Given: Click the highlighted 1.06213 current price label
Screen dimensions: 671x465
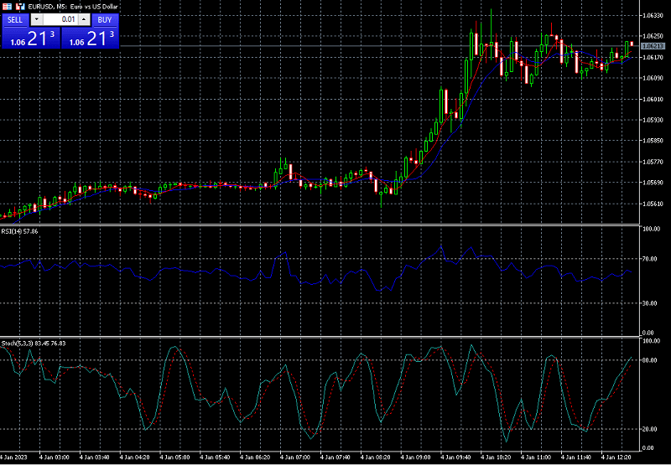Looking at the screenshot, I should 652,46.
